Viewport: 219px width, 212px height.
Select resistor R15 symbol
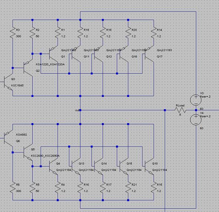[x=154, y=188]
